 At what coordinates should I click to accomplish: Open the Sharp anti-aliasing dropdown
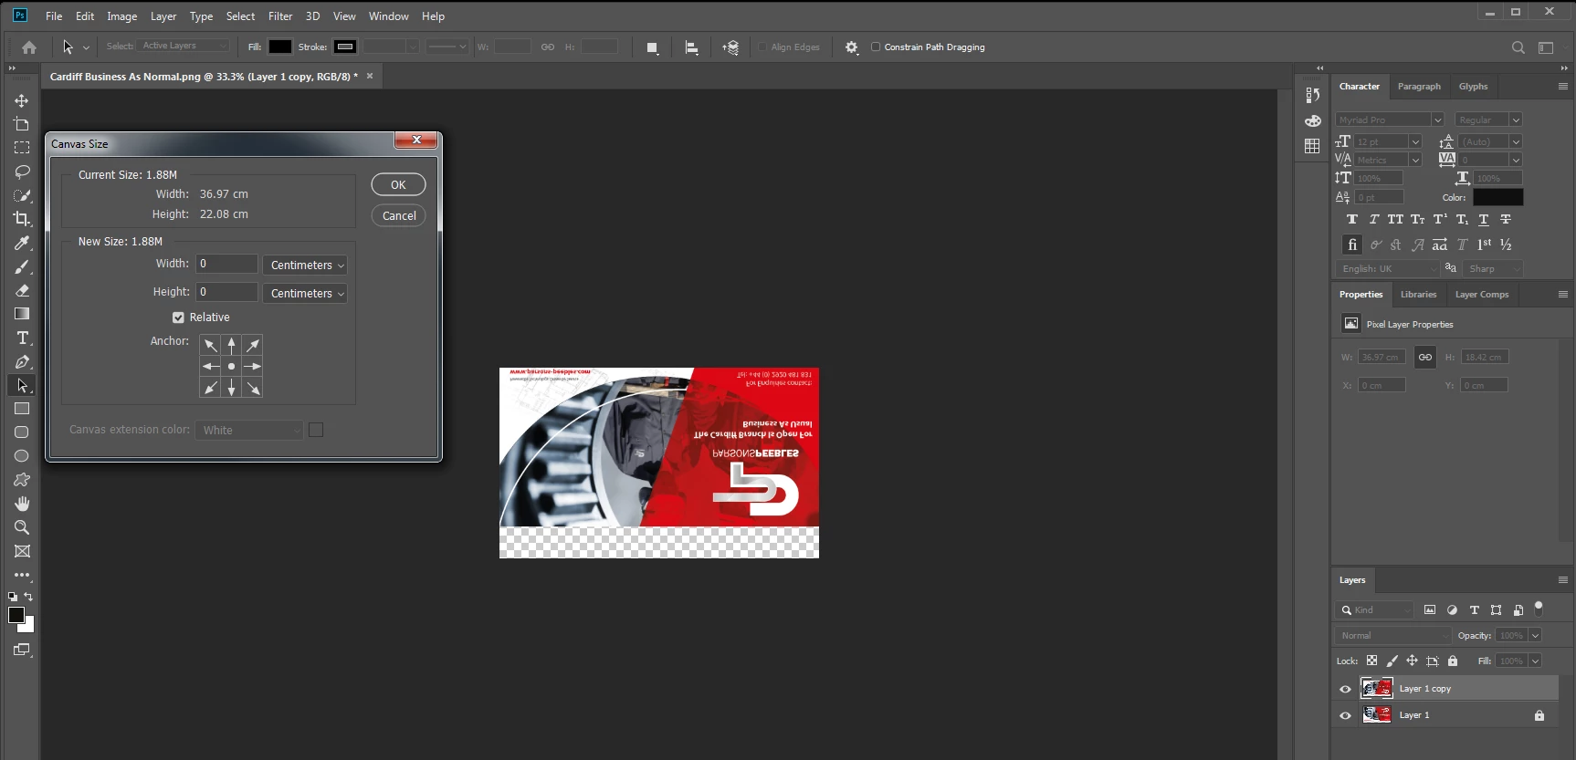(1492, 268)
